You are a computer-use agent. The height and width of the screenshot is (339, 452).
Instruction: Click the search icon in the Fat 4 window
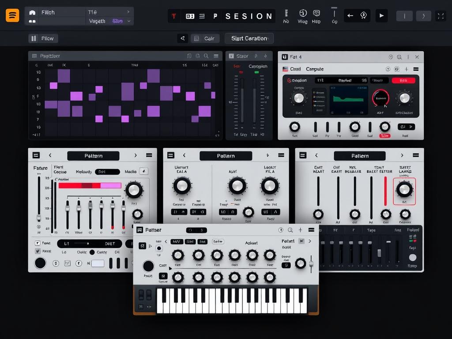(x=399, y=56)
